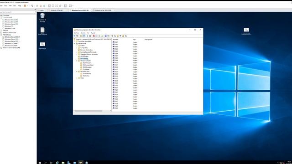The width and height of the screenshot is (292, 164).
Task: Enter full screen via VMware toolbar icon
Action: click(x=57, y=6)
